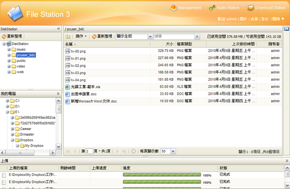Select the Caesar folder under E:\
This screenshot has height=189, width=290.
pos(26,129)
